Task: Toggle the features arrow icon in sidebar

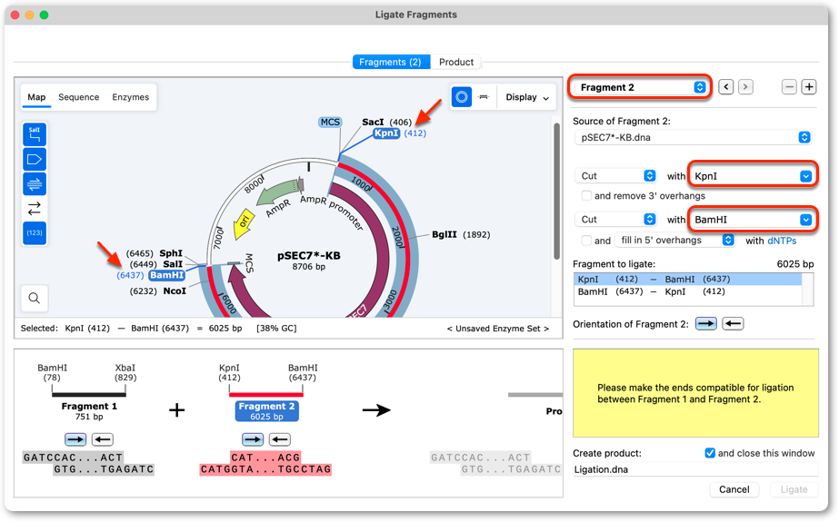Action: pos(35,159)
